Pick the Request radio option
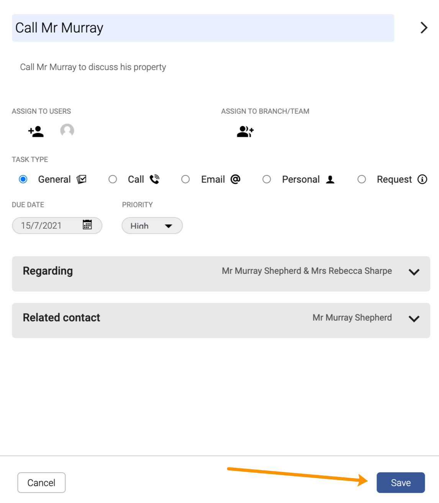439x503 pixels. click(362, 179)
